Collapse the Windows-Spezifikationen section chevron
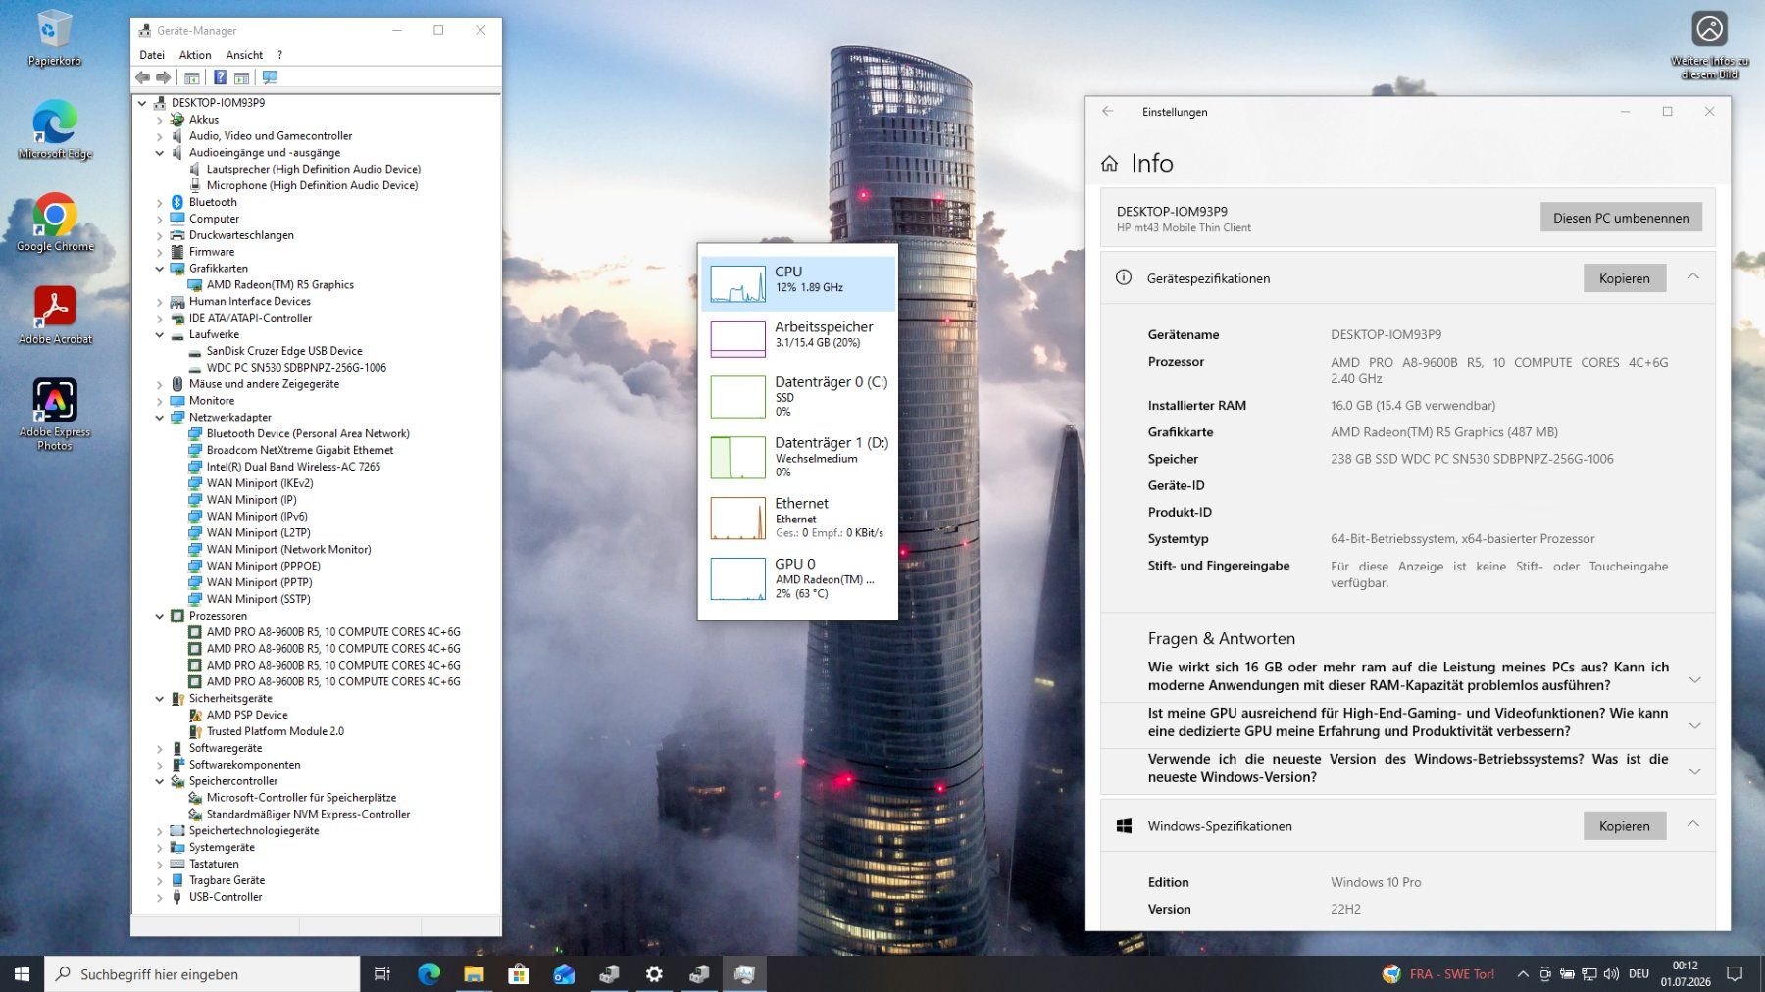 point(1693,825)
